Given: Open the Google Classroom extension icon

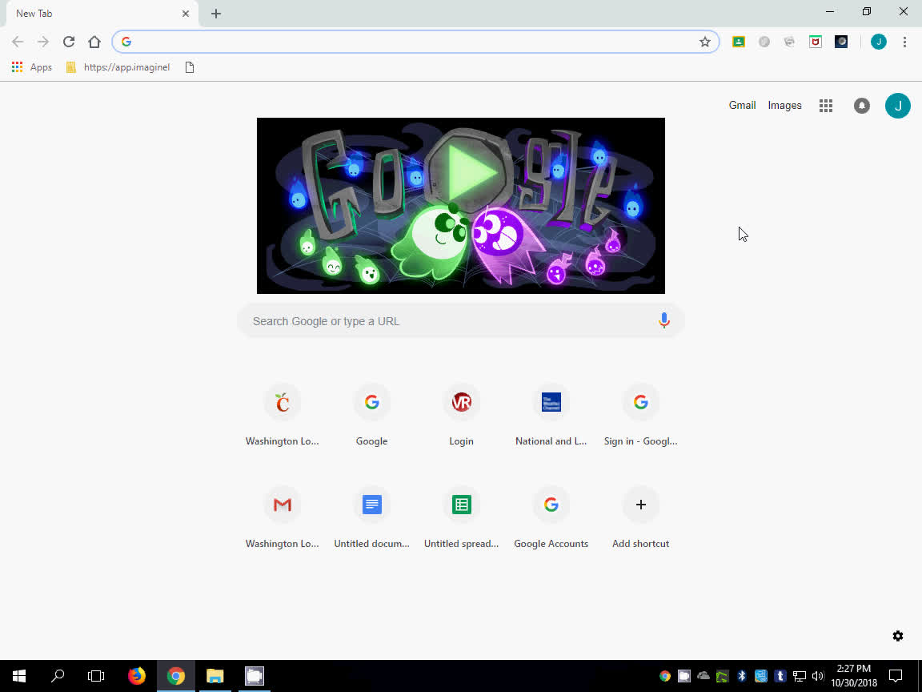Looking at the screenshot, I should pos(739,42).
